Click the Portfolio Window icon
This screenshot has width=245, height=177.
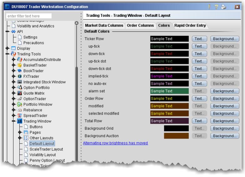pos(20,105)
